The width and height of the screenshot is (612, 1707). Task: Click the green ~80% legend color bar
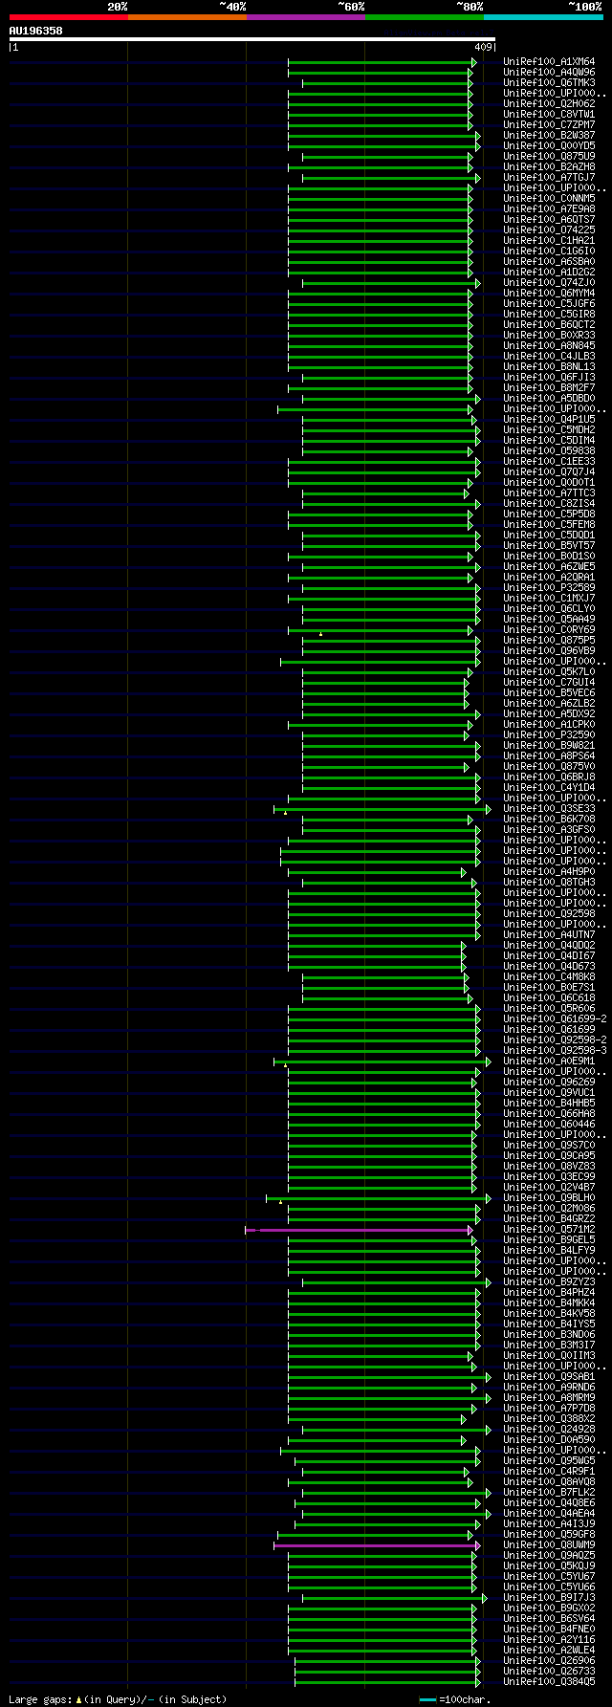pyautogui.click(x=424, y=17)
